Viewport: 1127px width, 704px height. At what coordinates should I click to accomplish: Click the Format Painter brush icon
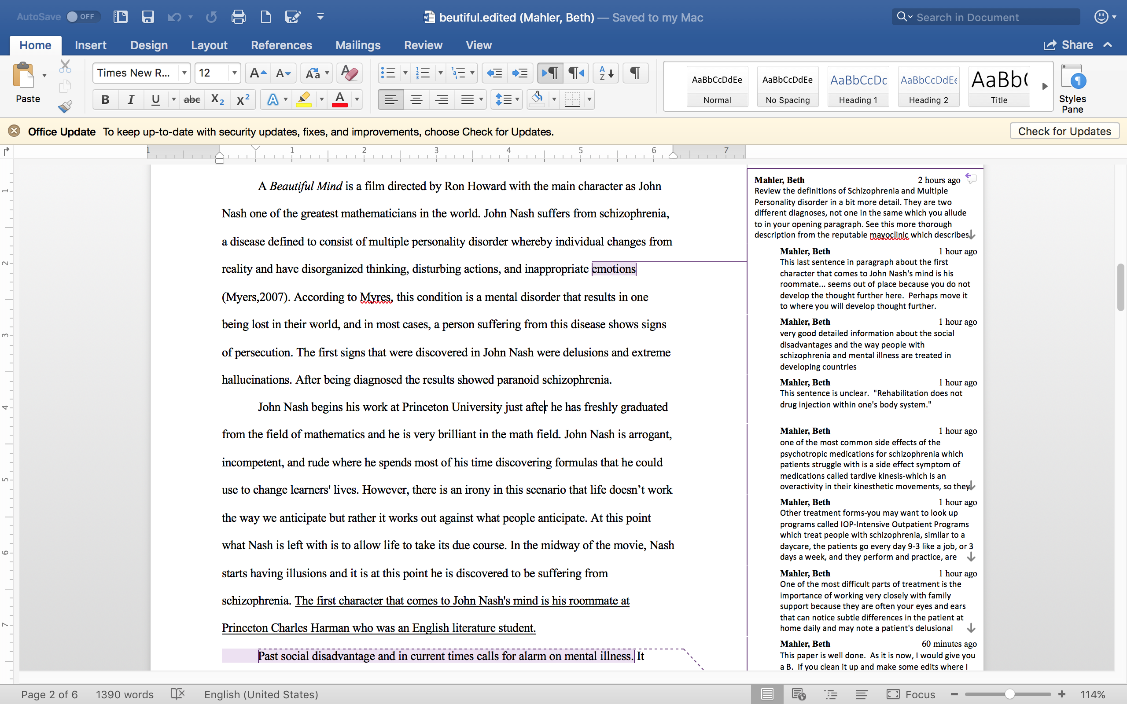pyautogui.click(x=65, y=106)
